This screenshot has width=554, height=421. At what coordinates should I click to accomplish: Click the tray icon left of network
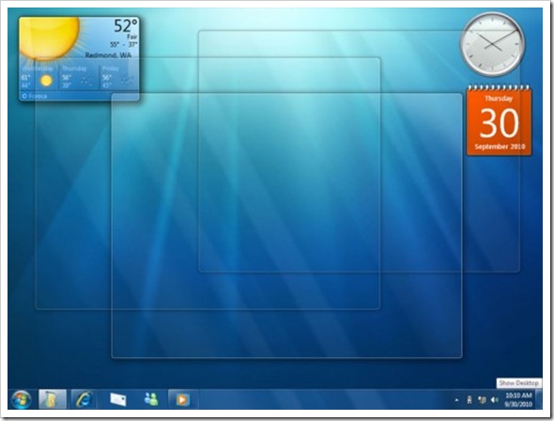[469, 399]
